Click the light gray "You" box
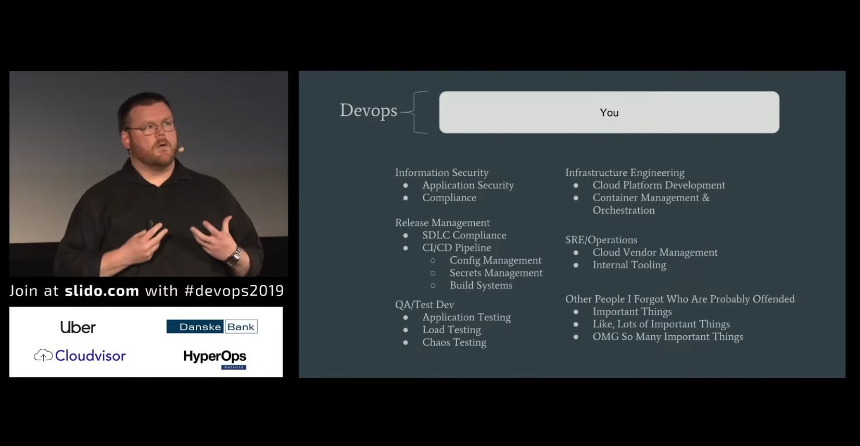 (x=609, y=112)
